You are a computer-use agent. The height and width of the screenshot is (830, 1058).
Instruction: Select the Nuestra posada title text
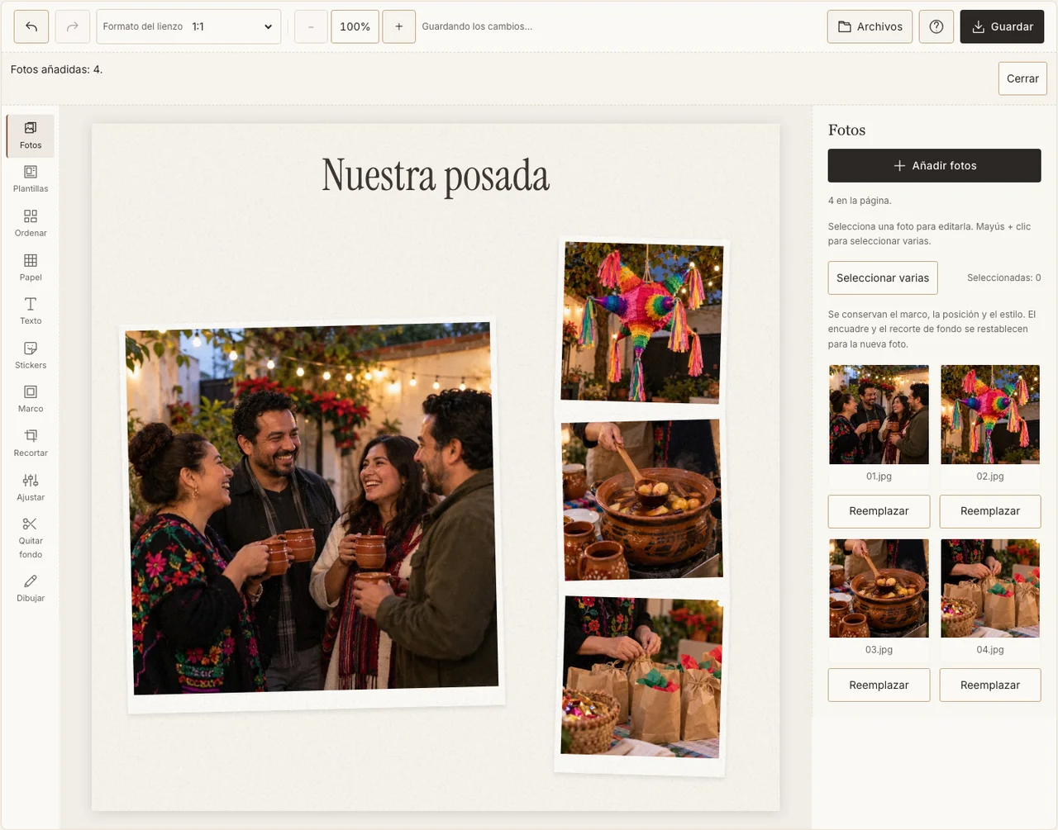[x=436, y=176]
